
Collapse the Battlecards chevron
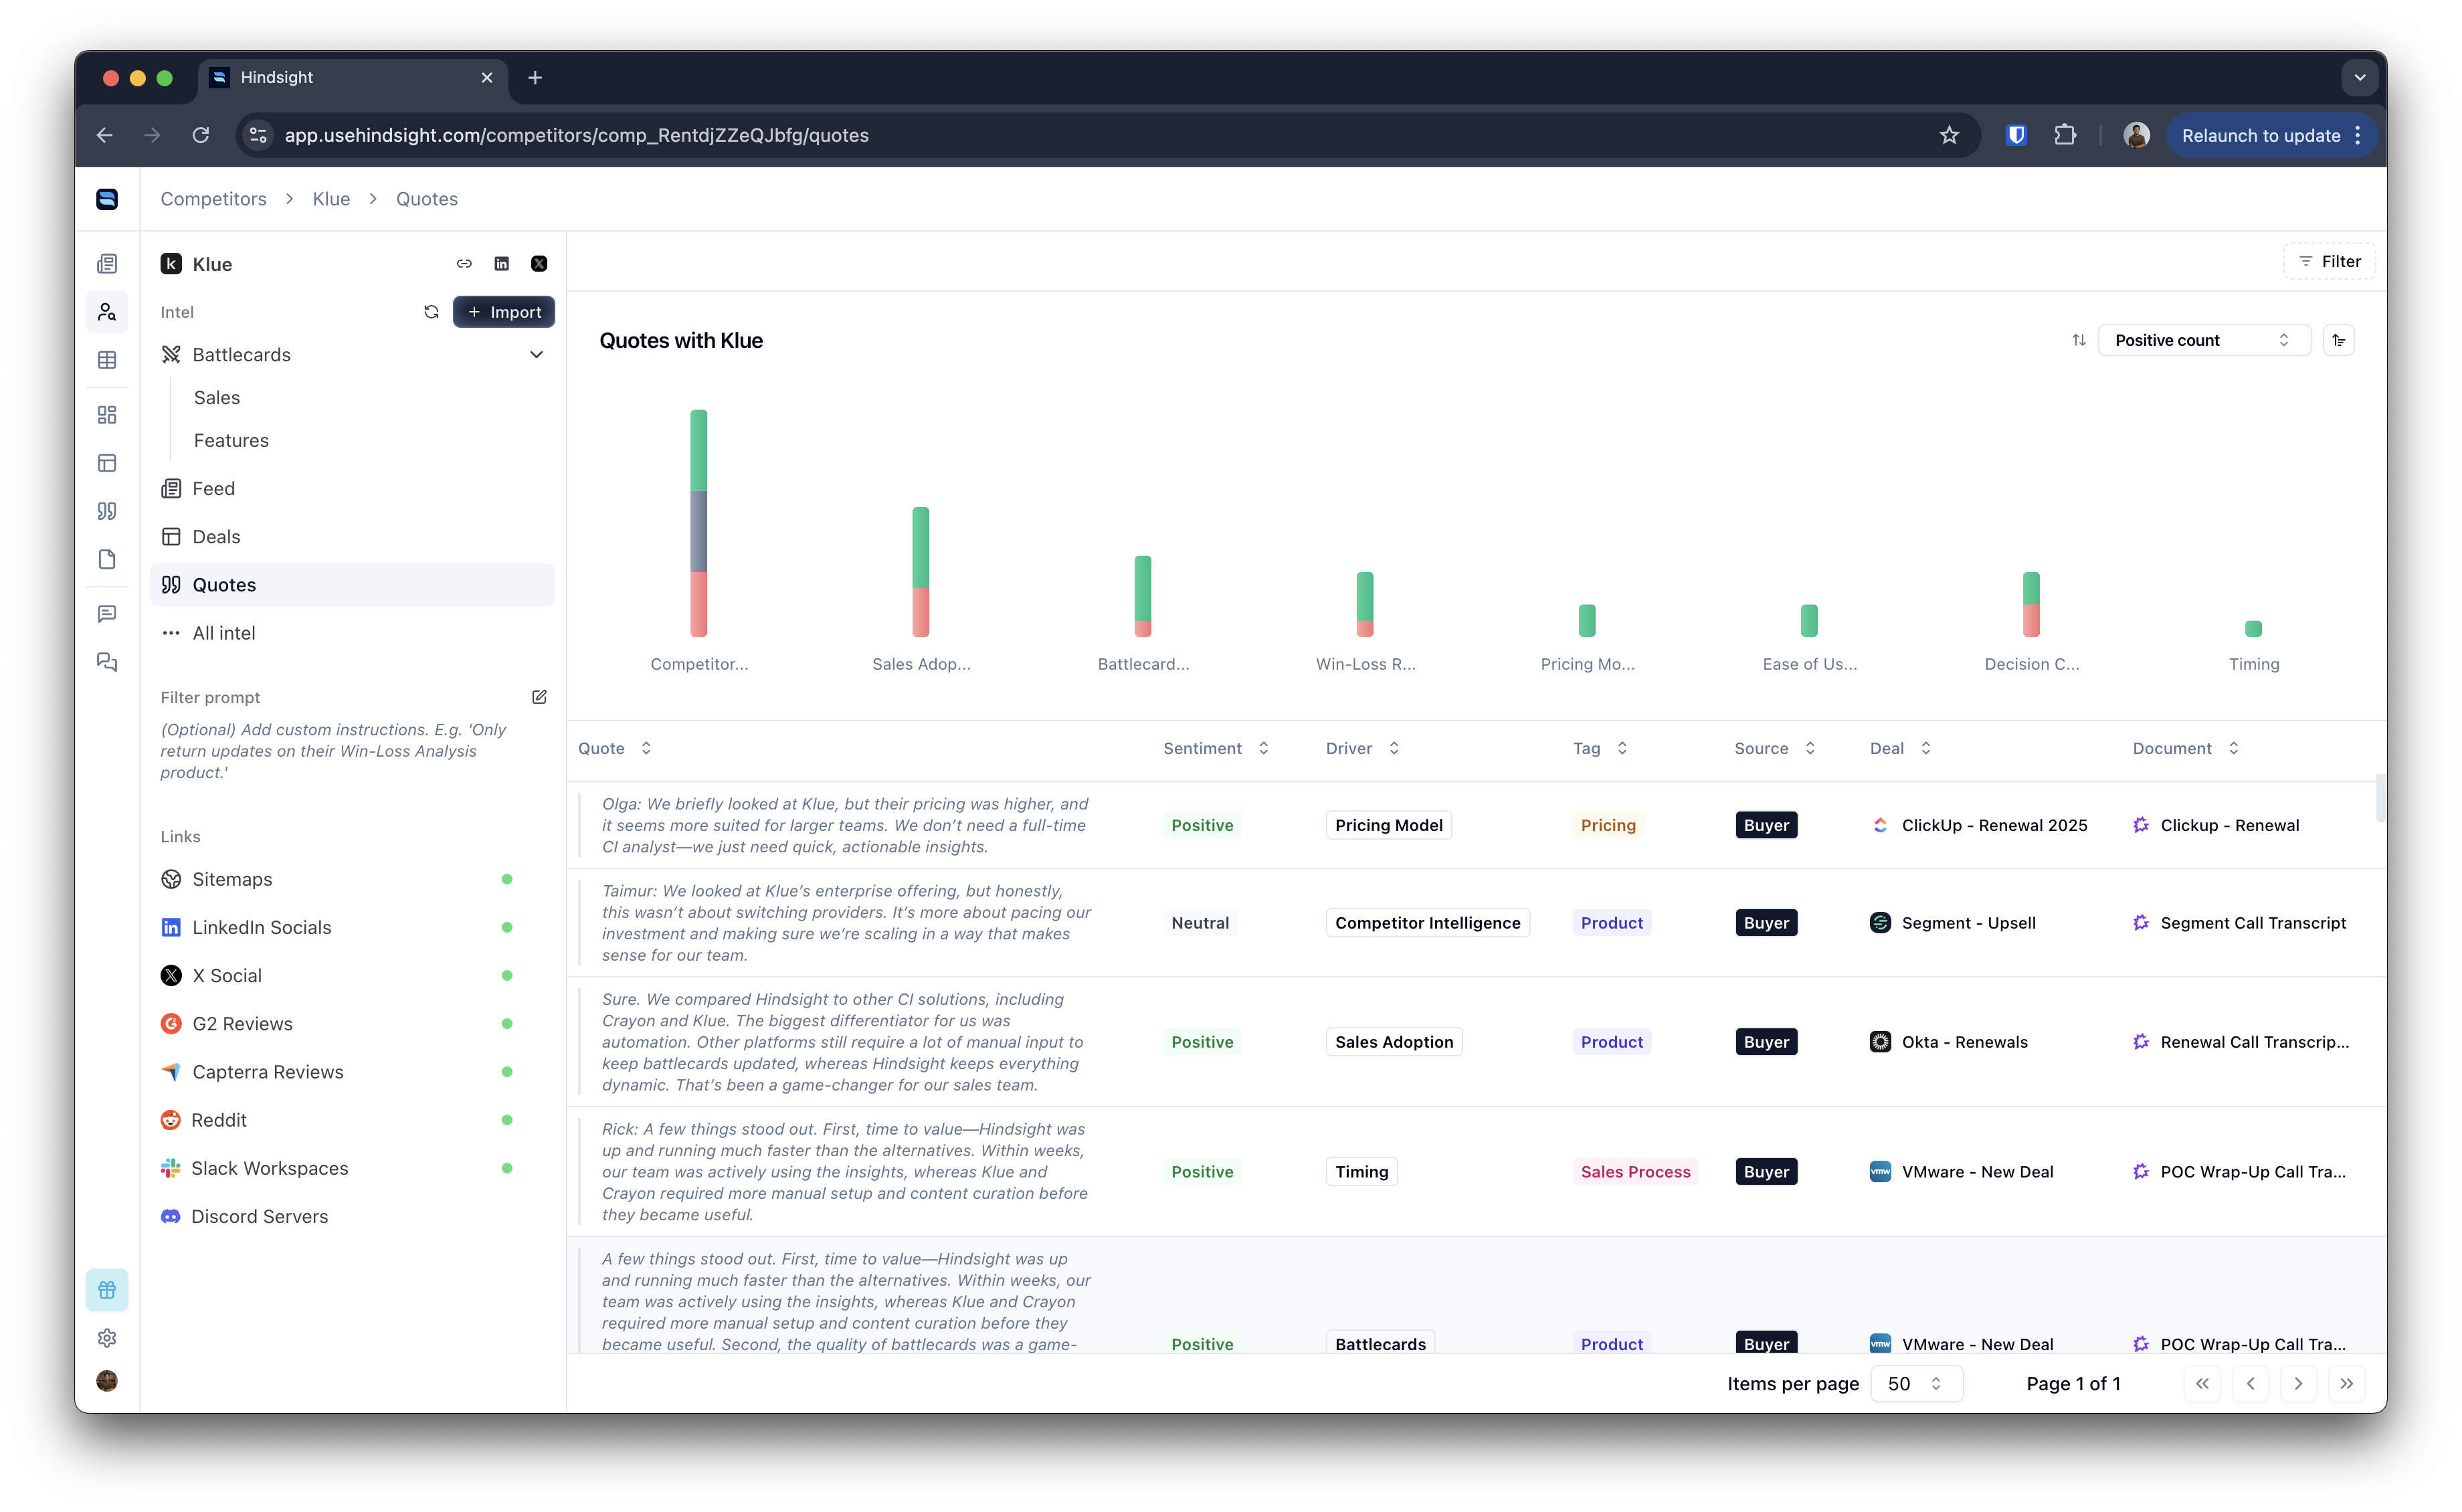coord(536,355)
